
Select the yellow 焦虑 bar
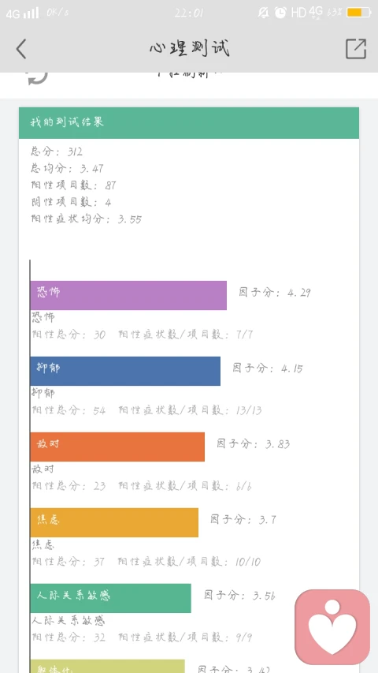(x=114, y=522)
